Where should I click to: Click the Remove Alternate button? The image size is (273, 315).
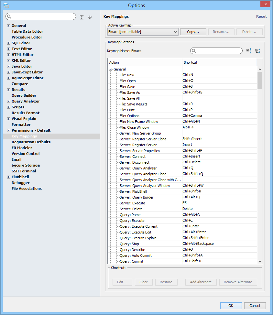pyautogui.click(x=238, y=282)
